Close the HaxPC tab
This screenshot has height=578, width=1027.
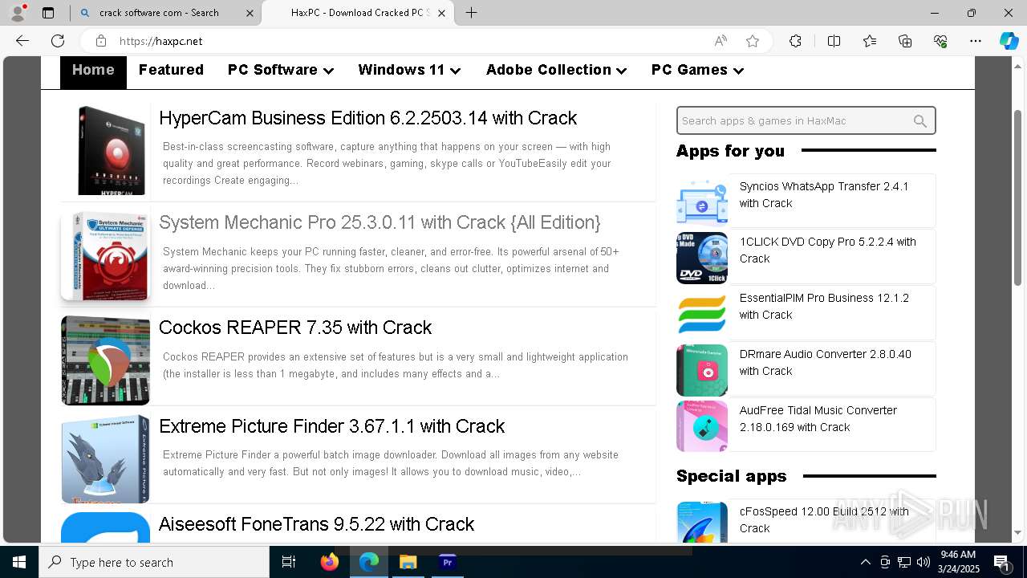click(x=441, y=13)
